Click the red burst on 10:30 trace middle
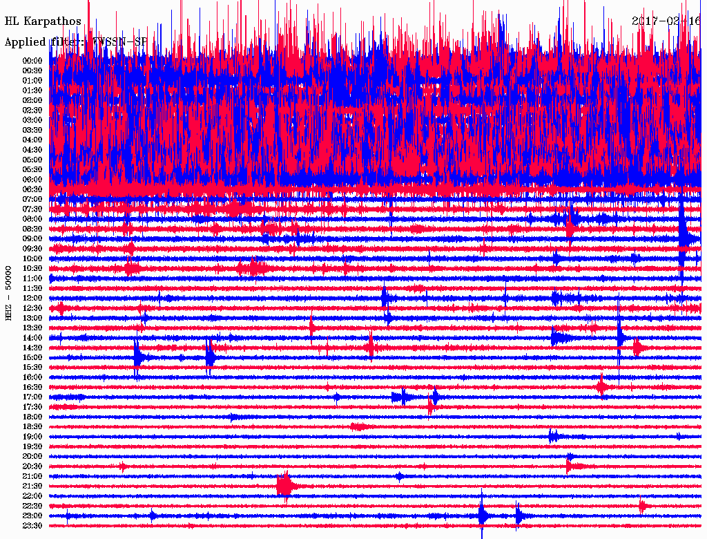 tap(253, 269)
